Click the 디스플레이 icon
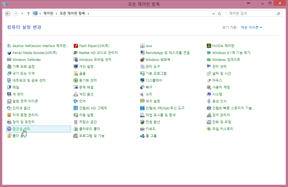288x187 pixels. point(142,80)
